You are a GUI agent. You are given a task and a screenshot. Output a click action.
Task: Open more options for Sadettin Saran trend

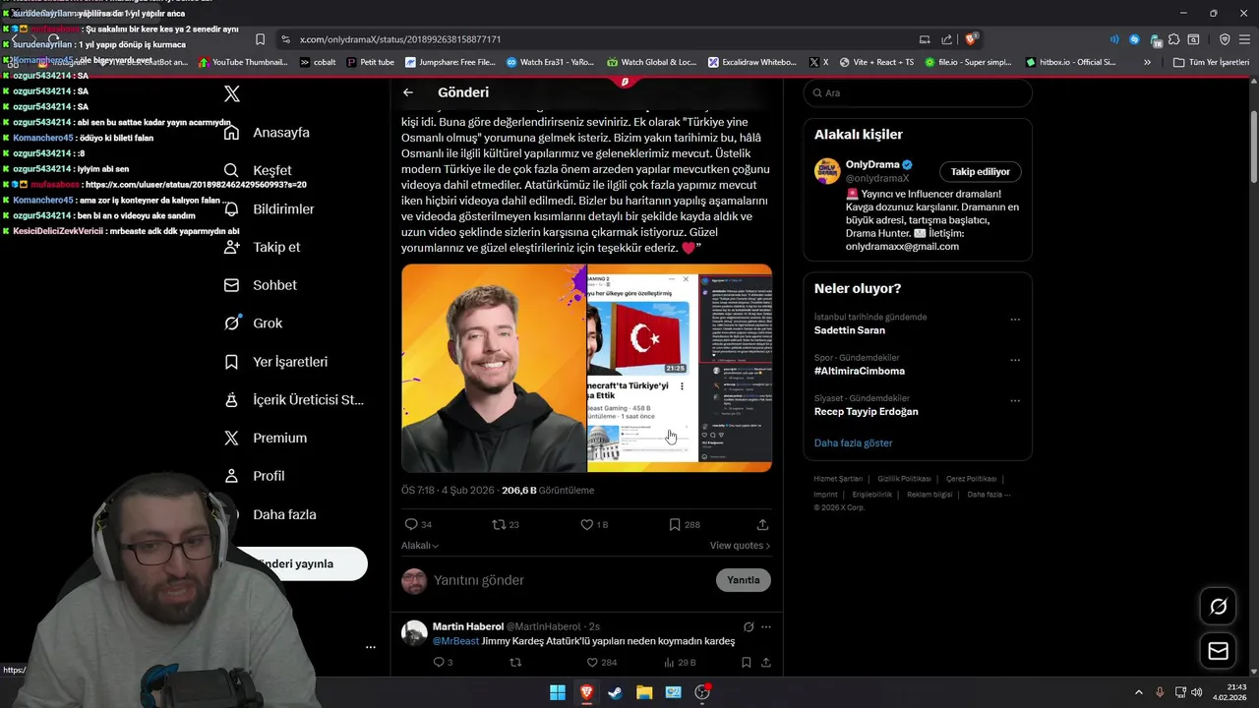pyautogui.click(x=1015, y=320)
